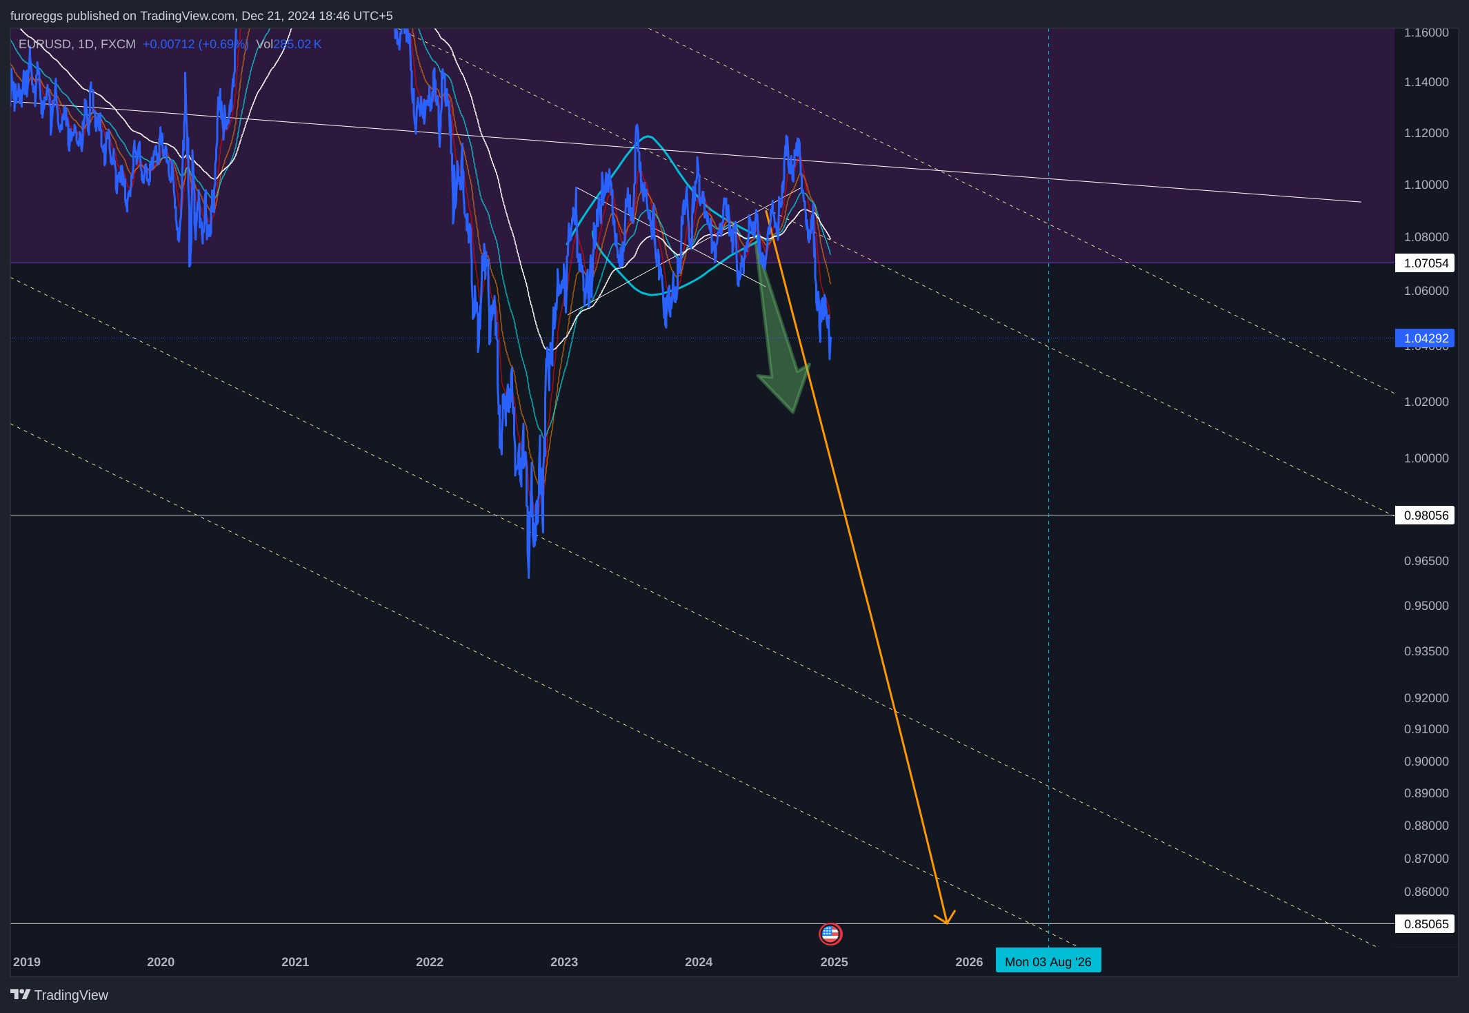
Task: Click the 0.89000 price axis label
Action: 1426,793
